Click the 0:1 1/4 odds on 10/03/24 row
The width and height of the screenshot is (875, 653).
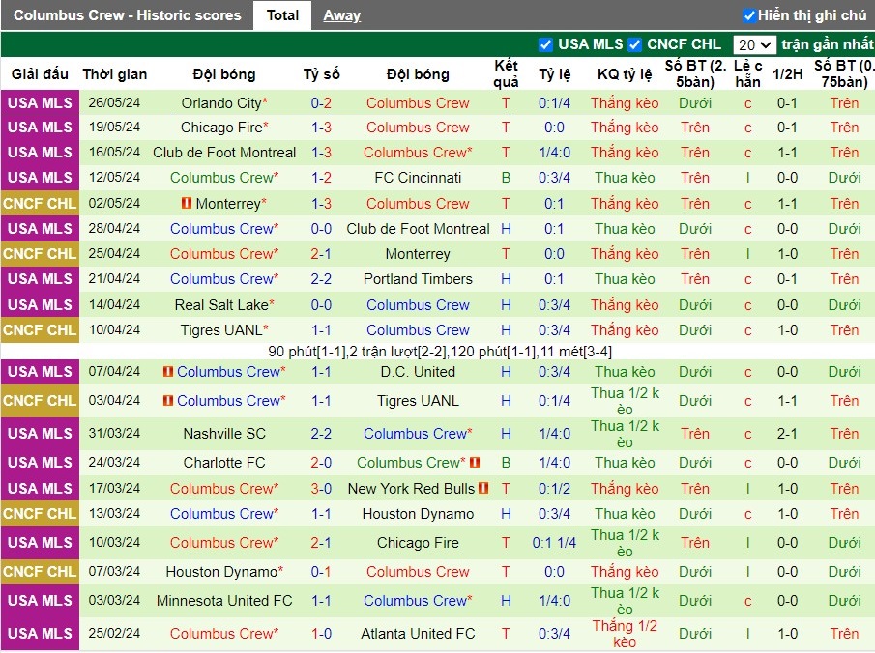click(x=554, y=543)
